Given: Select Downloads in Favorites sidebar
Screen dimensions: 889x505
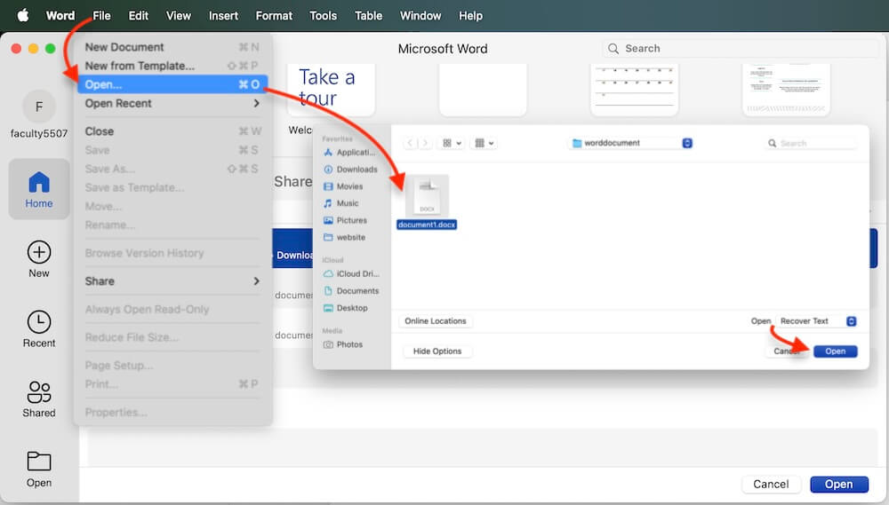Looking at the screenshot, I should click(x=350, y=170).
